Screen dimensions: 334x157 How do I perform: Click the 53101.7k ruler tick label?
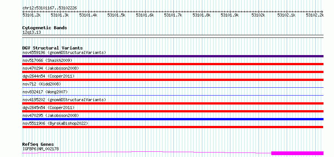(173, 15)
